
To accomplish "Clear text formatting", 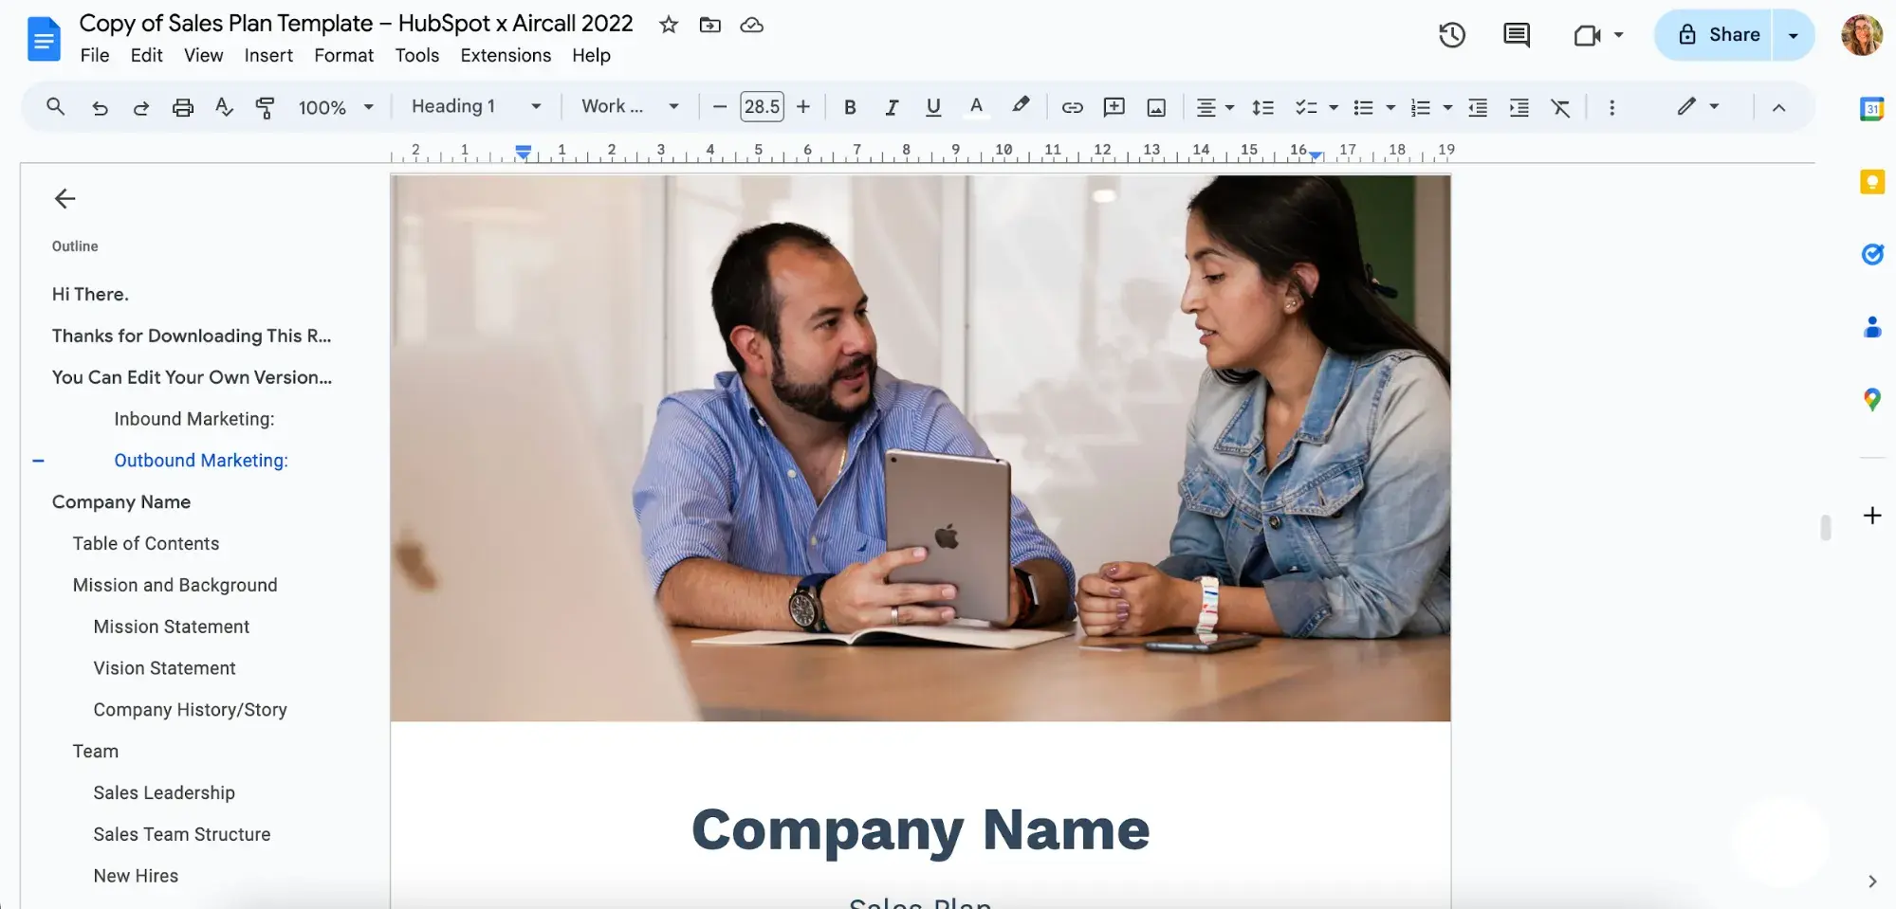I will (x=1560, y=107).
